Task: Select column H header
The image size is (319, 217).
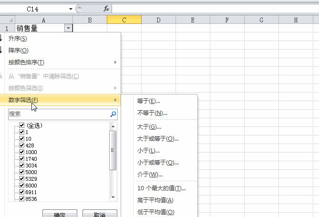Action: click(x=296, y=20)
